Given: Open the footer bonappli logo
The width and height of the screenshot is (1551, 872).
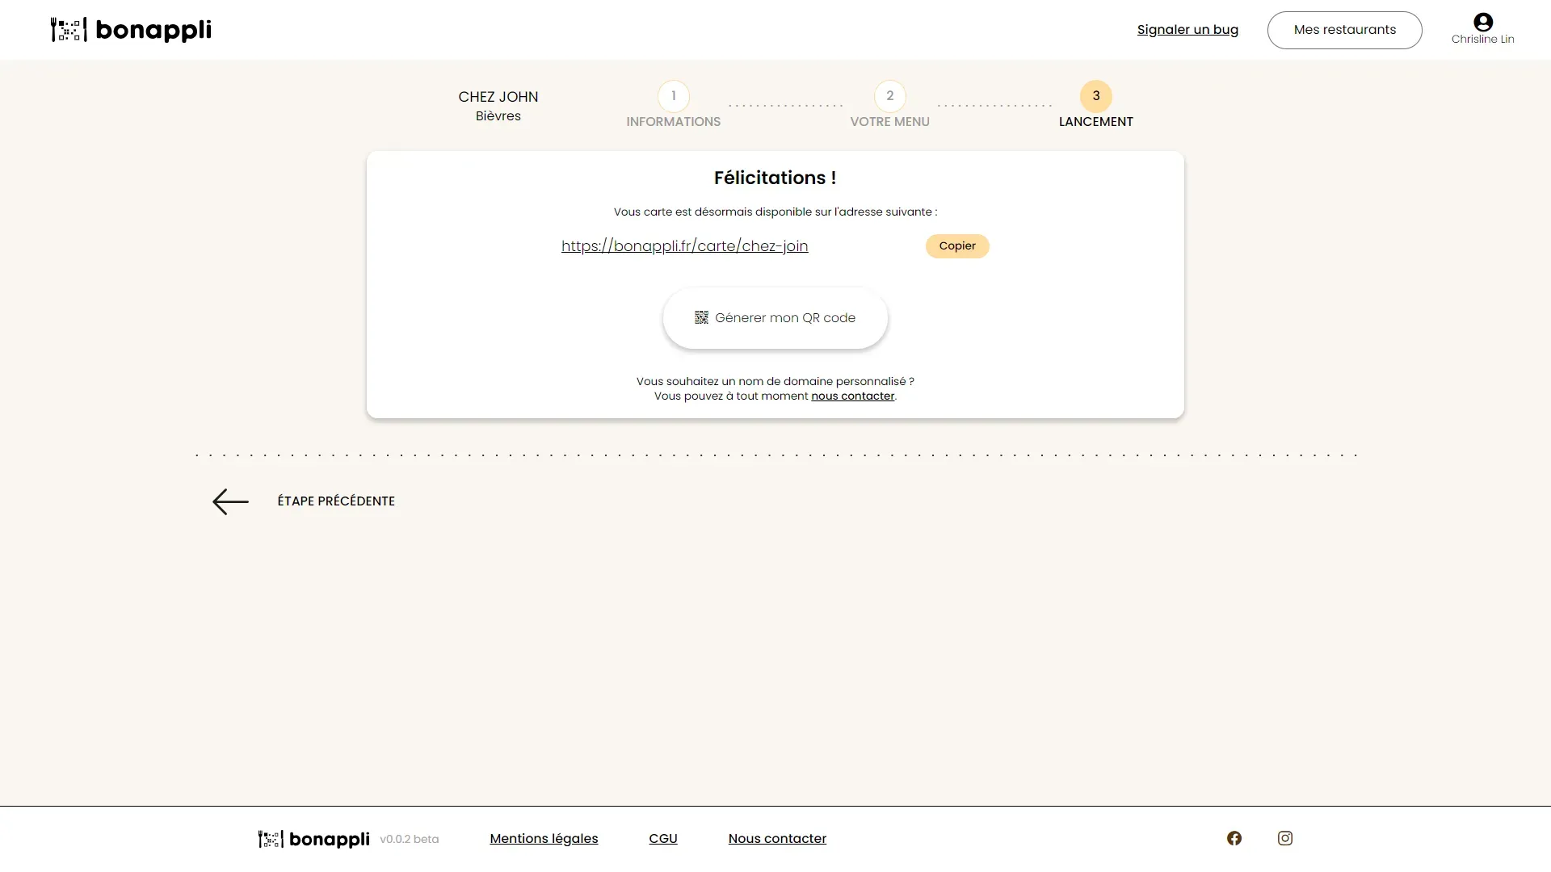Looking at the screenshot, I should [314, 839].
